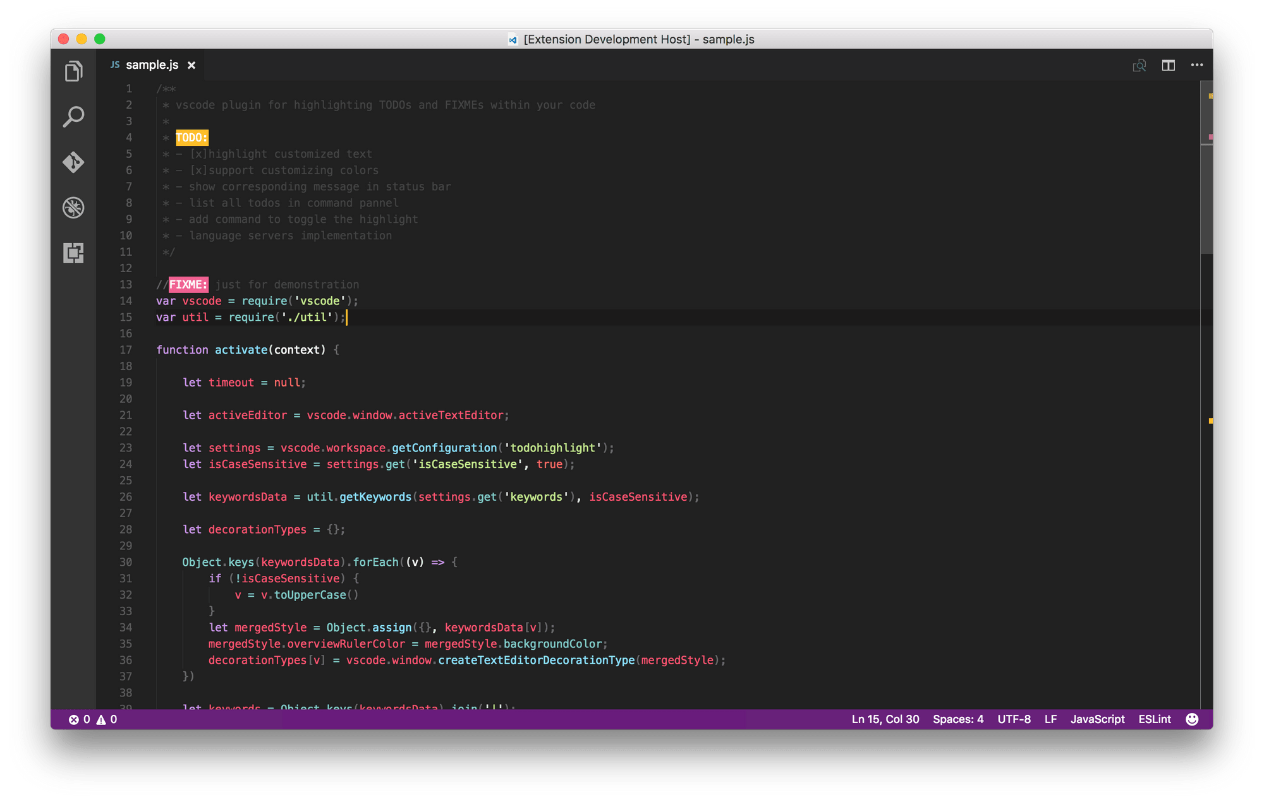Click the pink overview ruler marker
This screenshot has height=802, width=1264.
point(1210,136)
